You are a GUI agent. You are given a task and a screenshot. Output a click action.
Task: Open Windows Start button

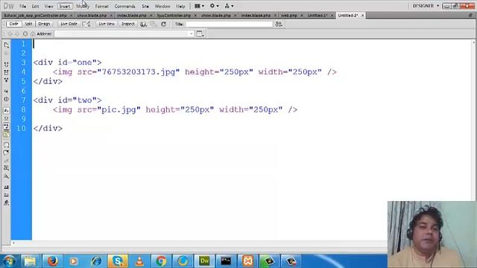pos(9,261)
